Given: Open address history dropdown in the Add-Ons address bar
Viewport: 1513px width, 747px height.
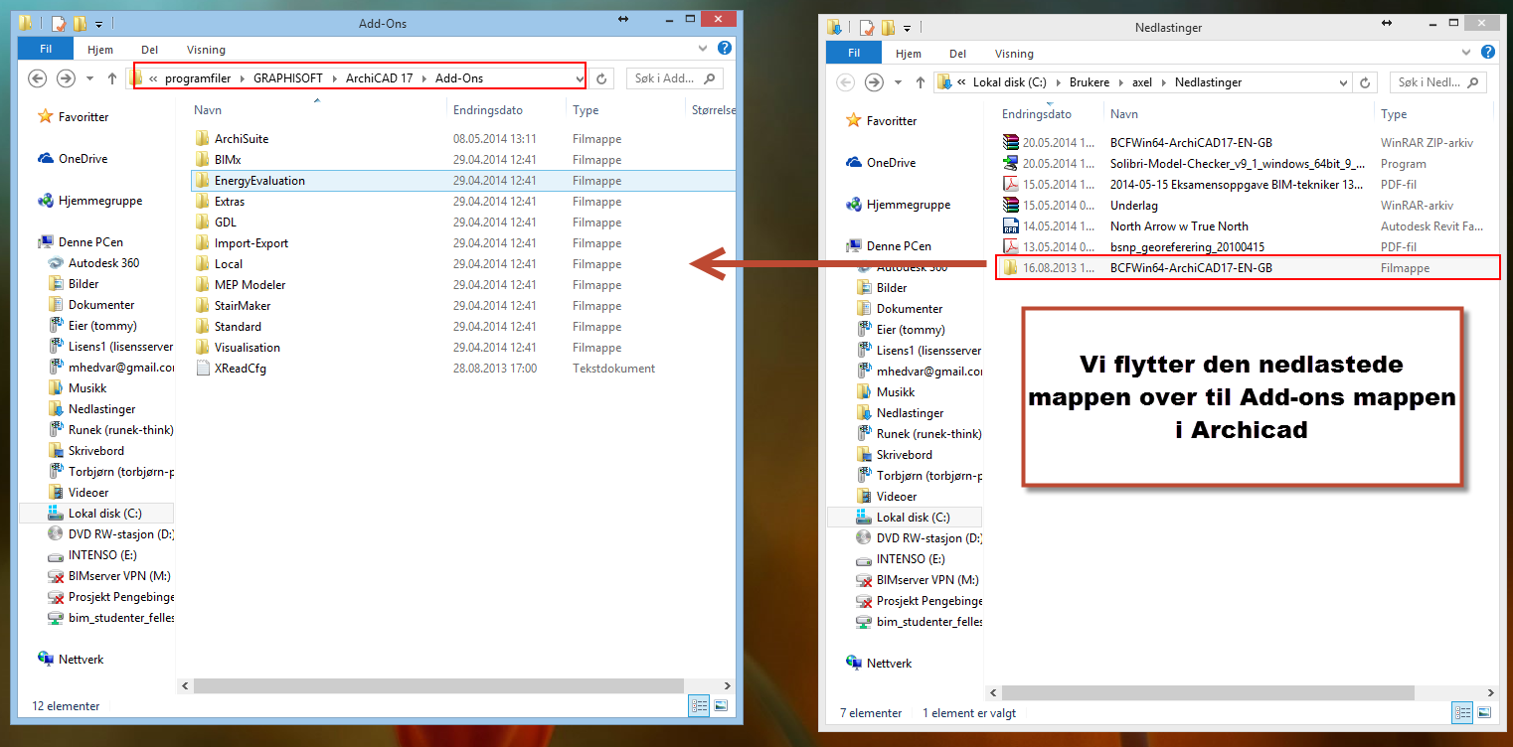Looking at the screenshot, I should point(580,78).
